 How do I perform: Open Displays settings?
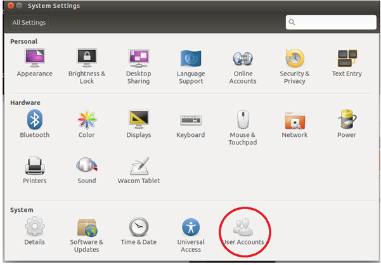coord(139,124)
